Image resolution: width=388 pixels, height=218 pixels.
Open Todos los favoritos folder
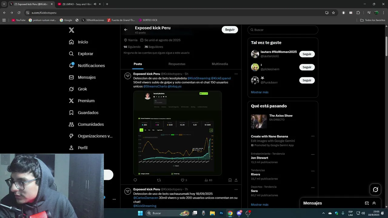(373, 20)
